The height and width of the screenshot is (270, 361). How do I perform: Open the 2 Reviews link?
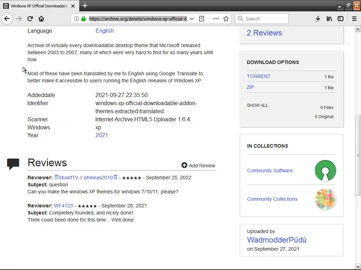264,33
